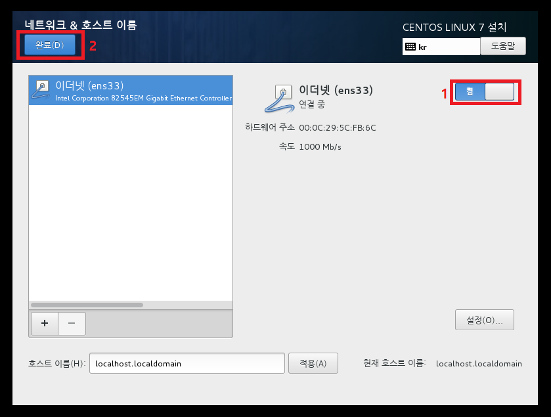Click the current hostname localhost.localdomain text
The width and height of the screenshot is (551, 417).
pyautogui.click(x=479, y=364)
